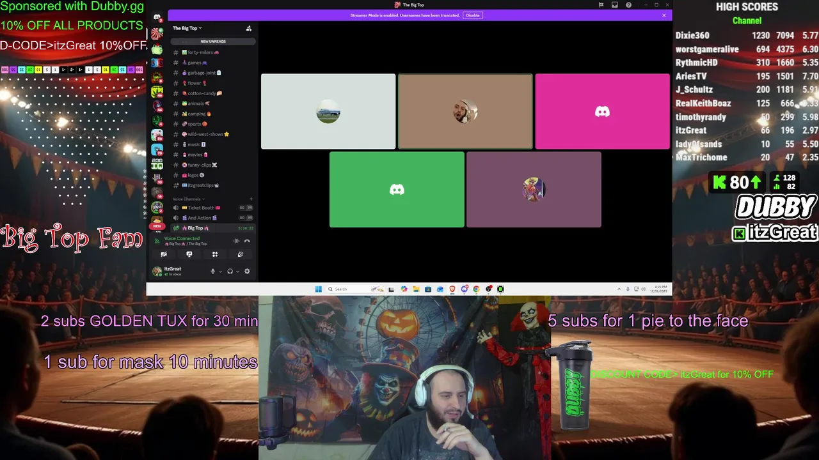This screenshot has width=819, height=460.
Task: Jump to NEW UNREADS
Action: (213, 42)
